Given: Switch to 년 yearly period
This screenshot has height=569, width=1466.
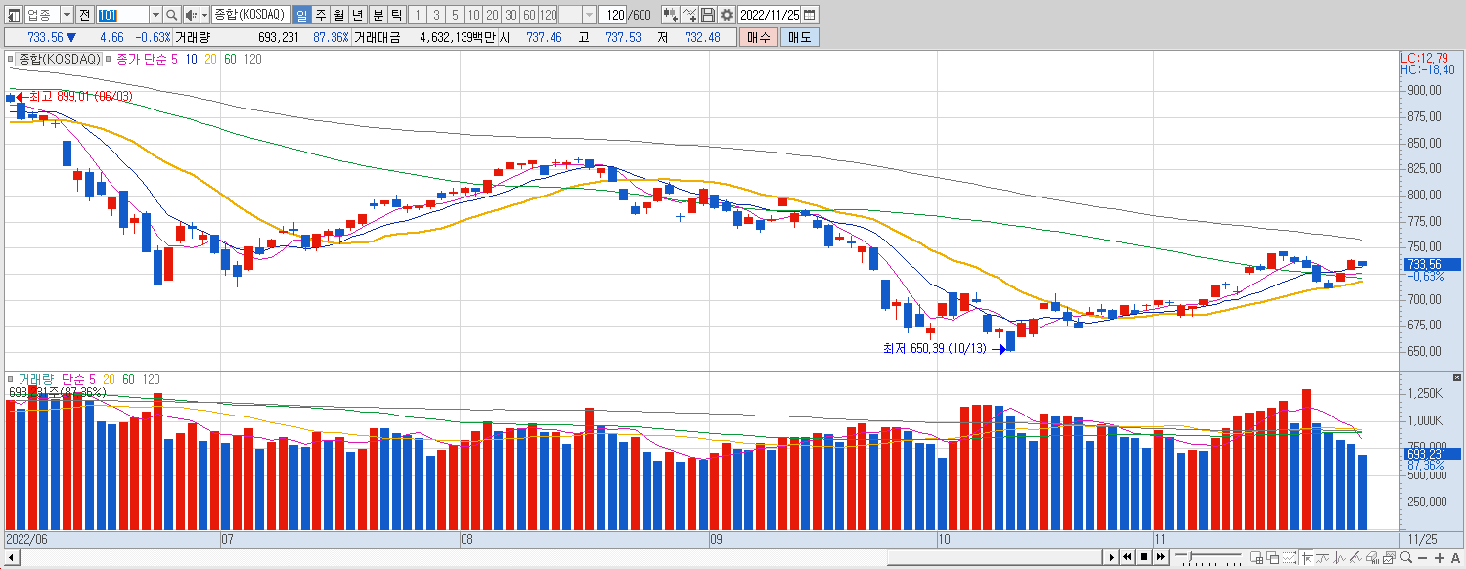Looking at the screenshot, I should (x=357, y=15).
